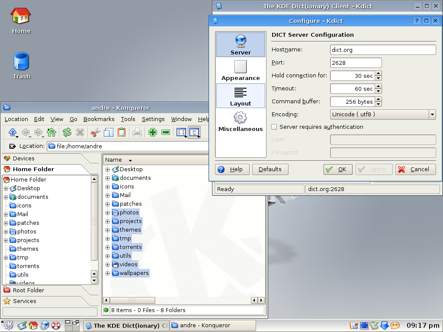Switch to KDE Dictionary taskbar entry
443x332 pixels.
tap(126, 326)
